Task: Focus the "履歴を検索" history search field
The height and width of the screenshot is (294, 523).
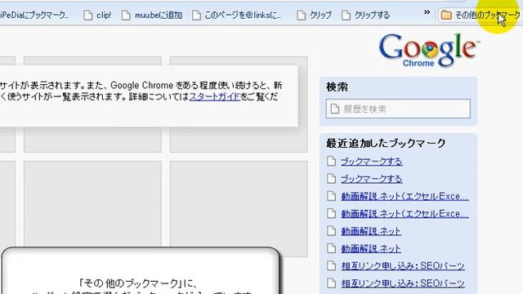Action: tap(398, 109)
